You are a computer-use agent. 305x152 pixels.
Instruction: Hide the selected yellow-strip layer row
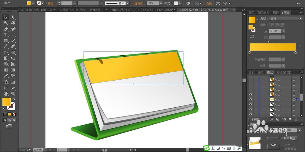tap(251, 99)
